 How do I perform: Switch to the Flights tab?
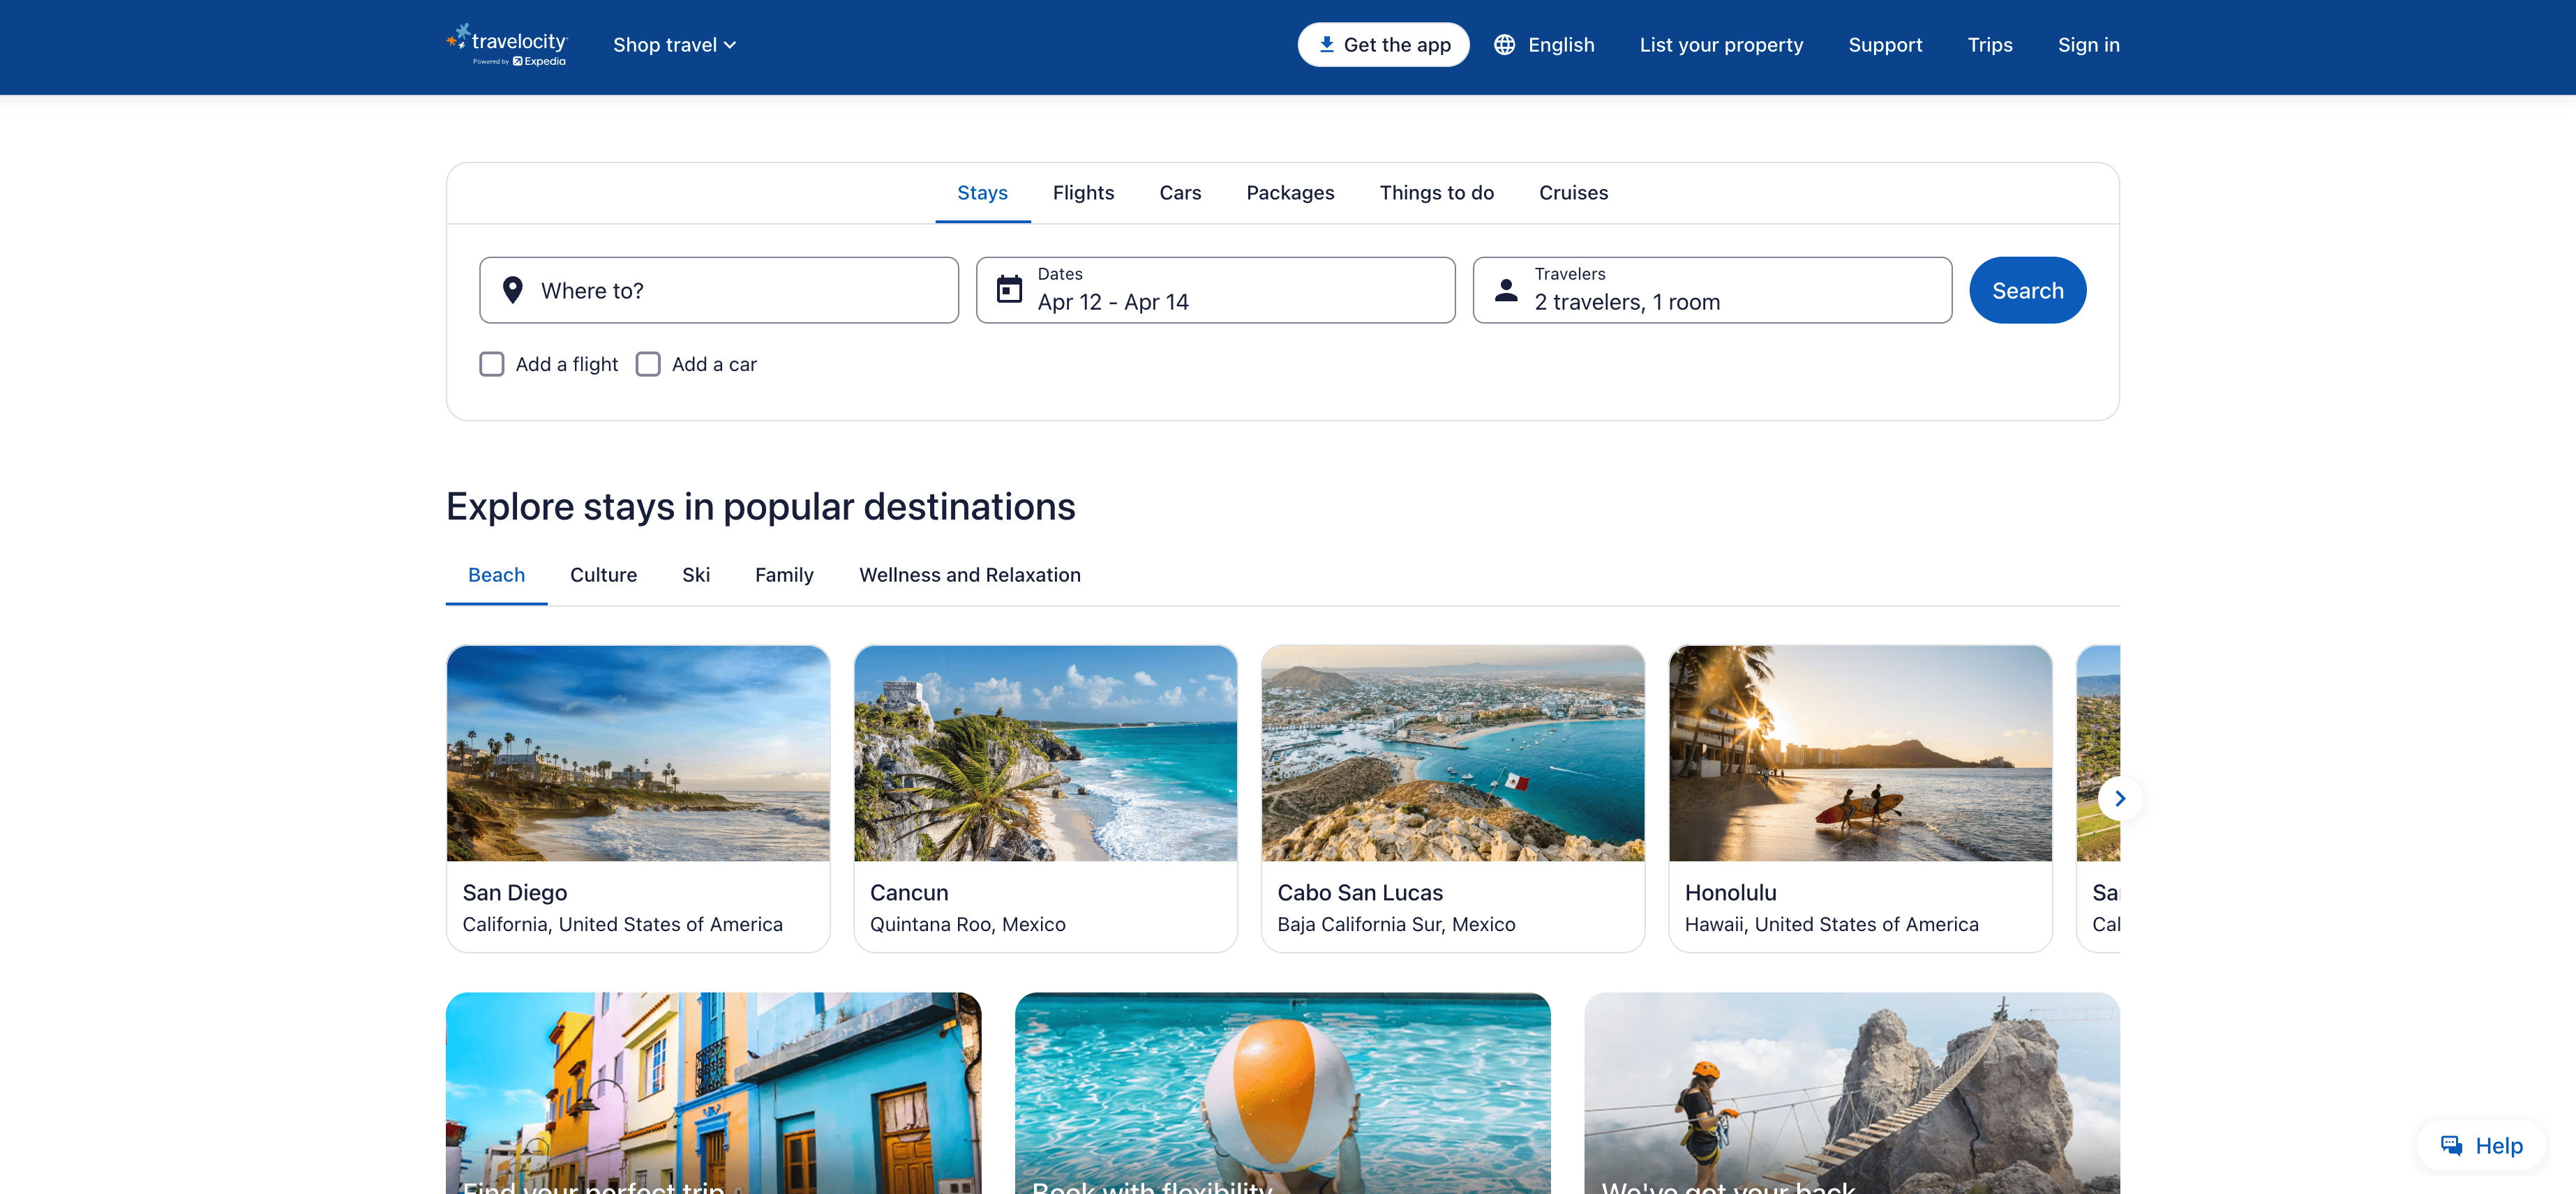coord(1083,192)
